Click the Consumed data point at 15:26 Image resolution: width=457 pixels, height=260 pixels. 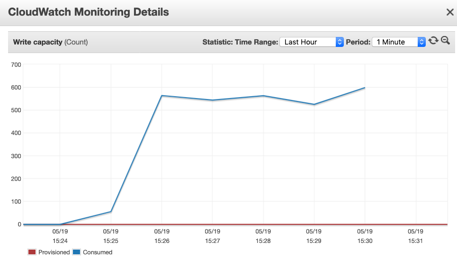[x=162, y=96]
